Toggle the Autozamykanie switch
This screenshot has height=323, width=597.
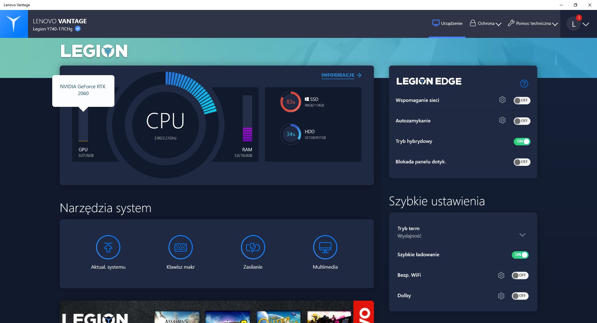[x=522, y=121]
